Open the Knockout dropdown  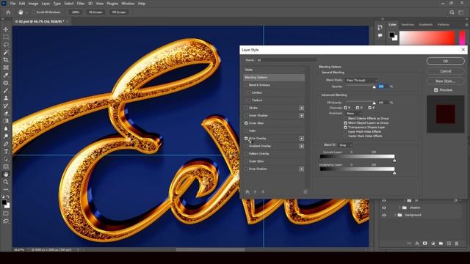pyautogui.click(x=354, y=114)
